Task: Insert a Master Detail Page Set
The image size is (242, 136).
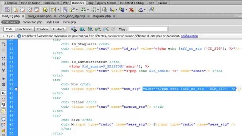Action: (105, 10)
